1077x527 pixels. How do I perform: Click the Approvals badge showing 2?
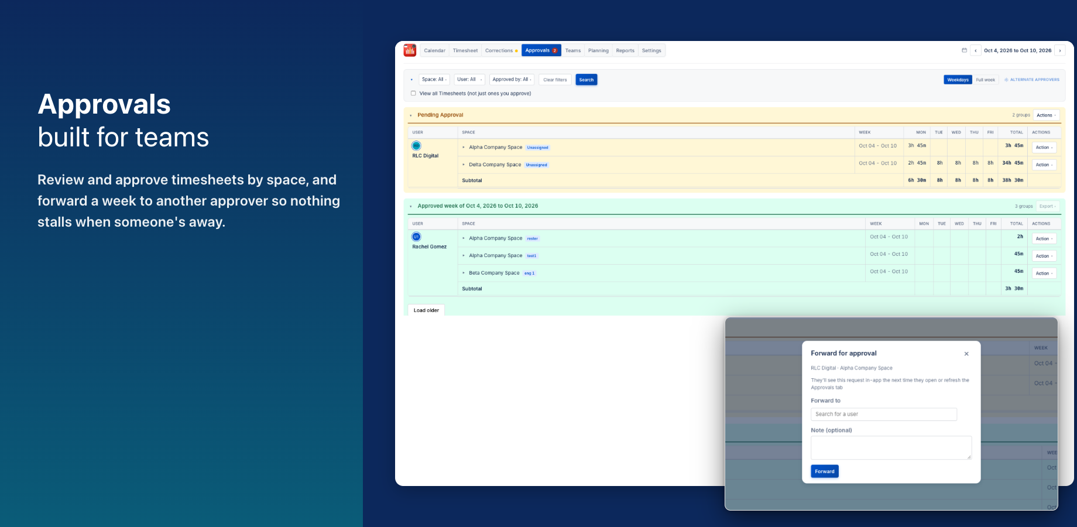click(x=555, y=50)
